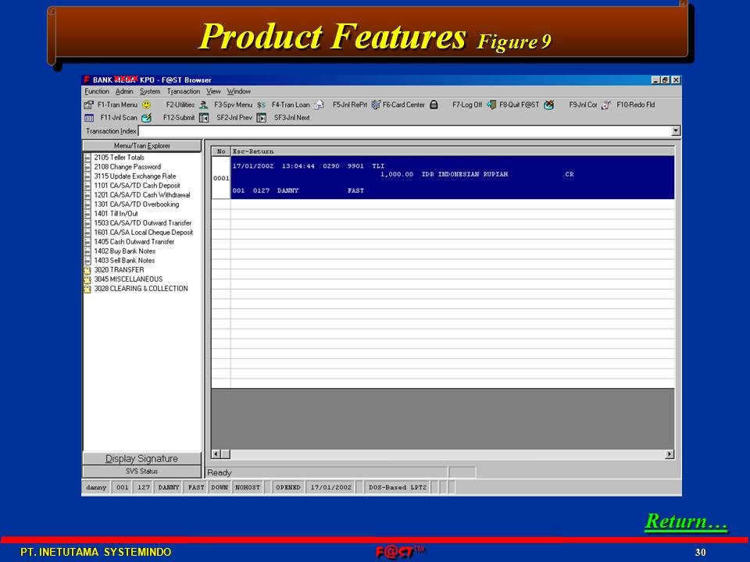750x562 pixels.
Task: Select 1101 CA/SA/TD Cash Deposit transaction
Action: point(137,186)
